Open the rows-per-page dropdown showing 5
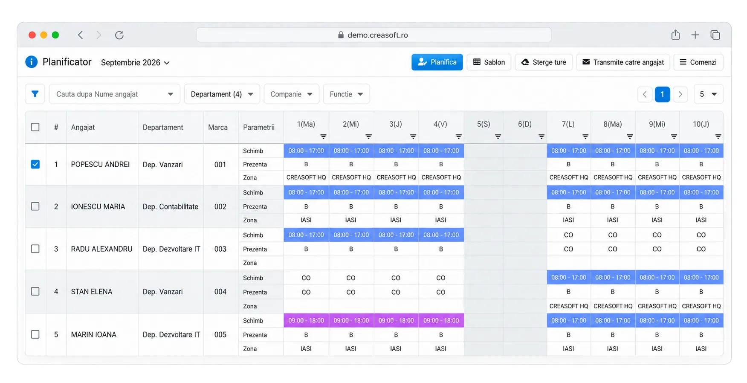747x383 pixels. 708,94
